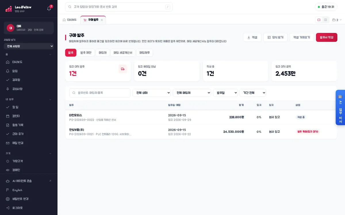The image size is (345, 215).
Task: Open the 대한모터스 order row
Action: (201, 117)
